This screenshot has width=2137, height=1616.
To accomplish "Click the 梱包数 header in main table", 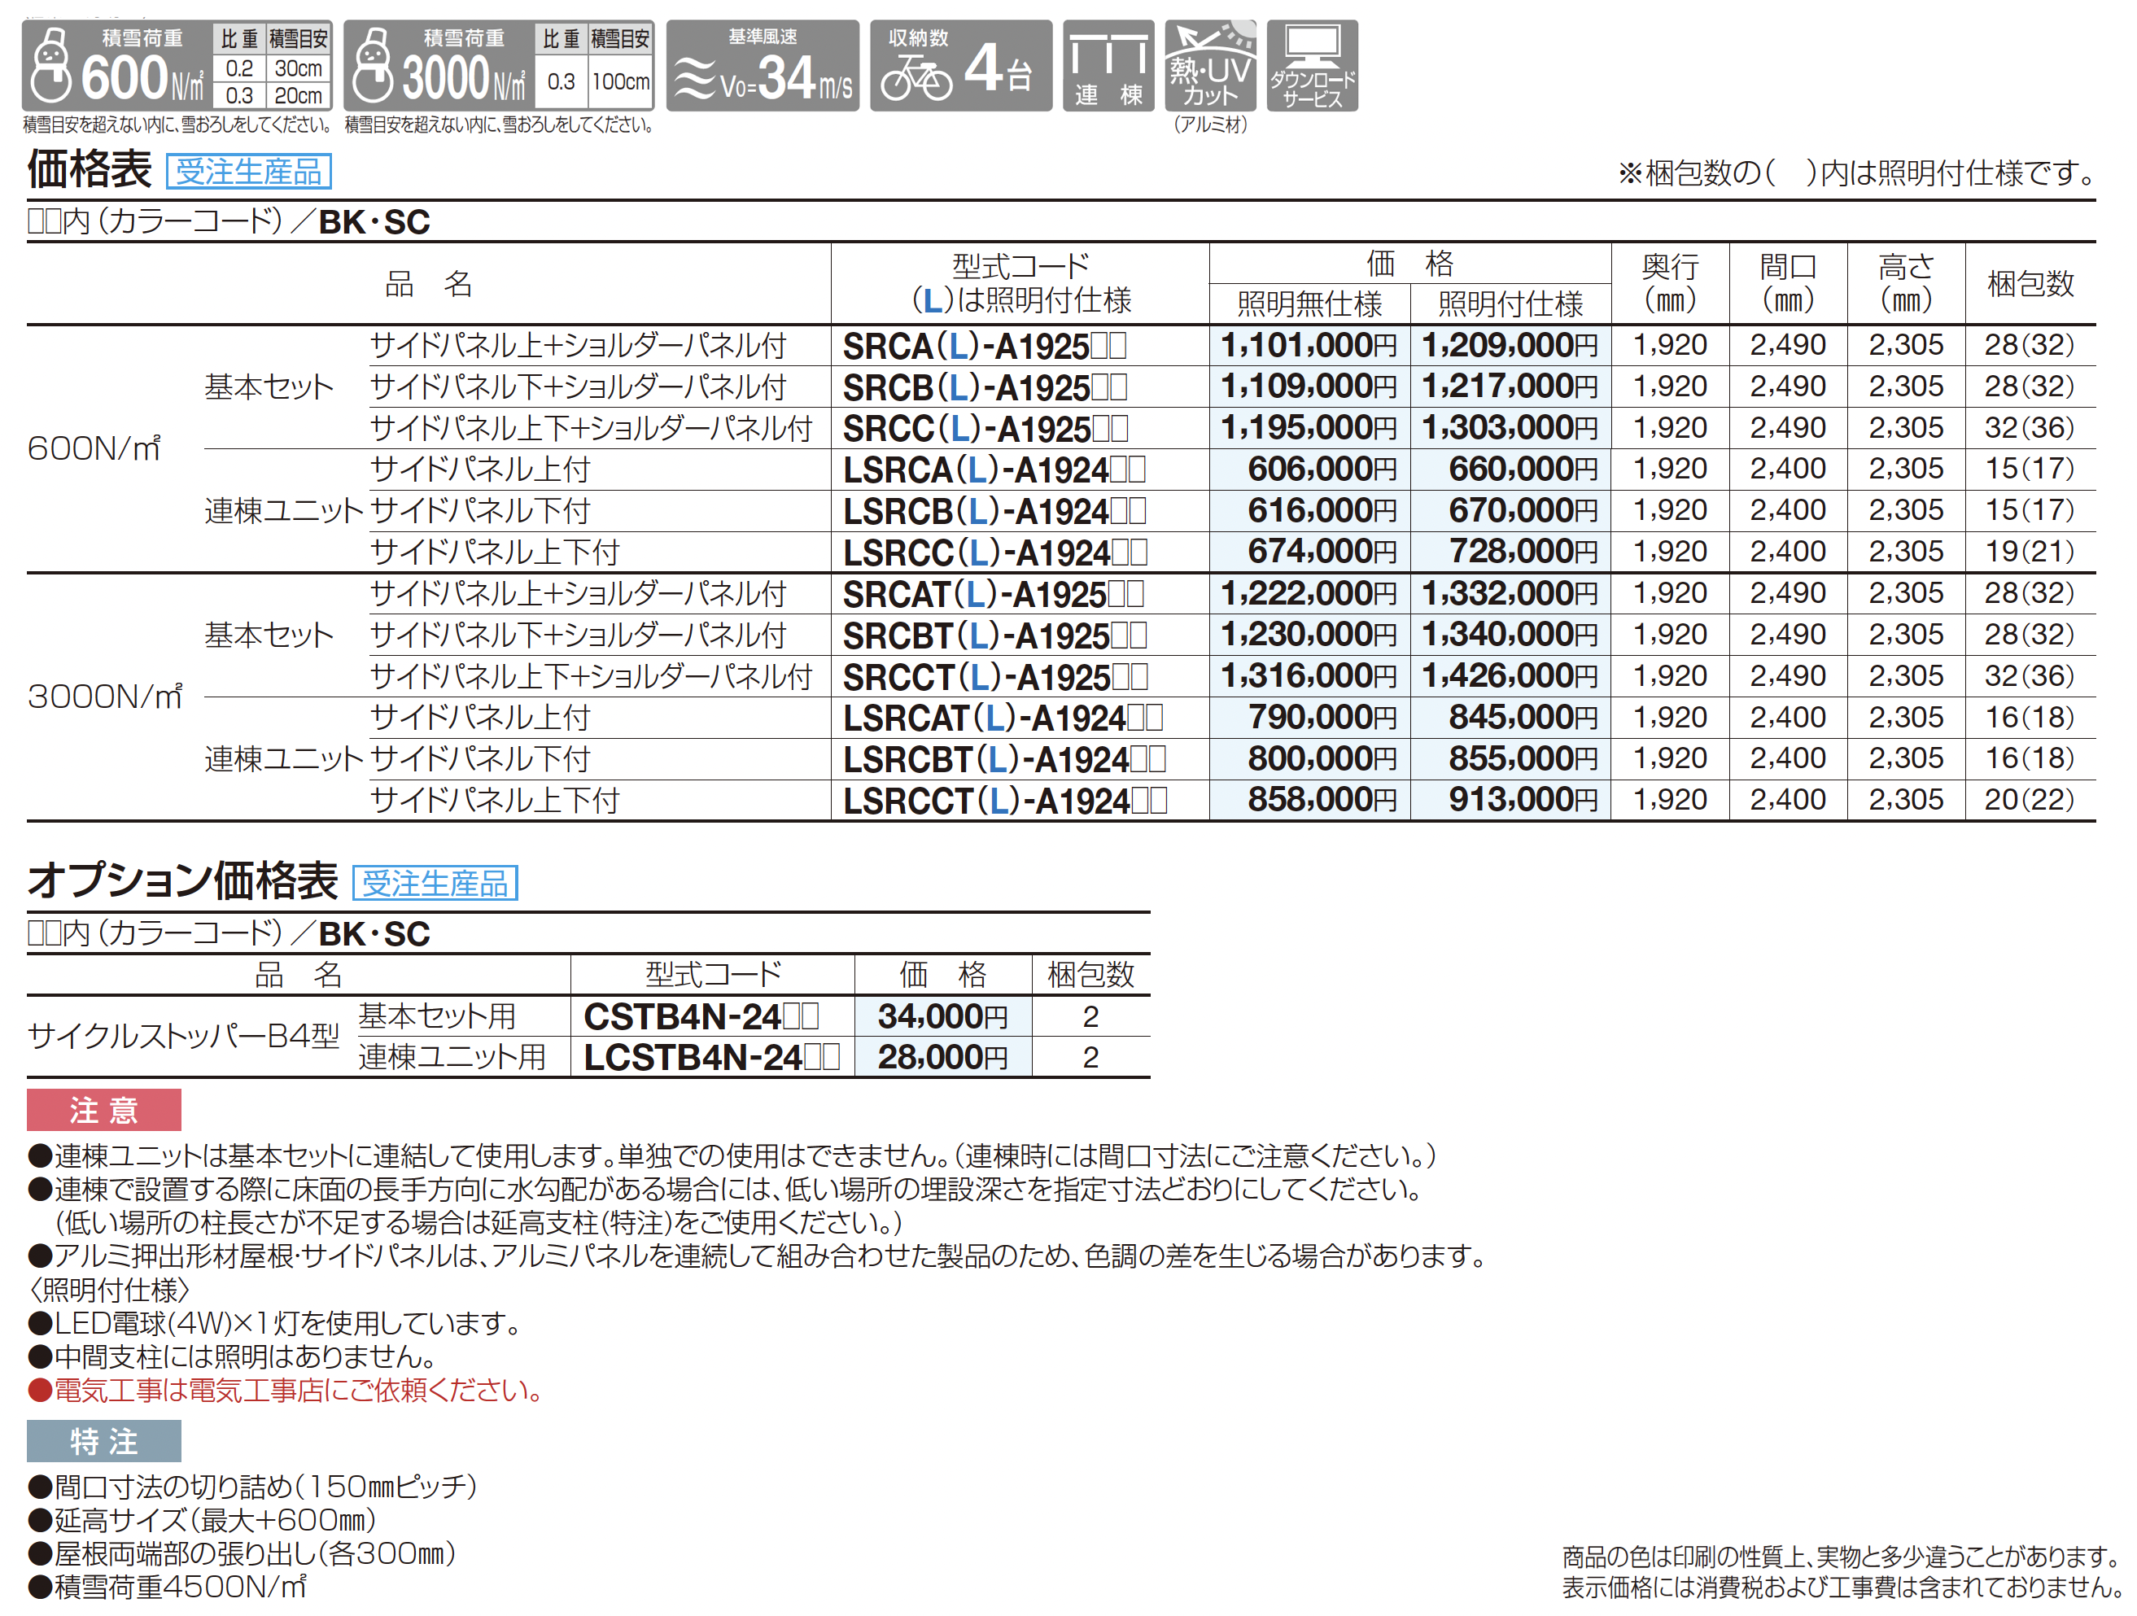I will pos(2030,283).
